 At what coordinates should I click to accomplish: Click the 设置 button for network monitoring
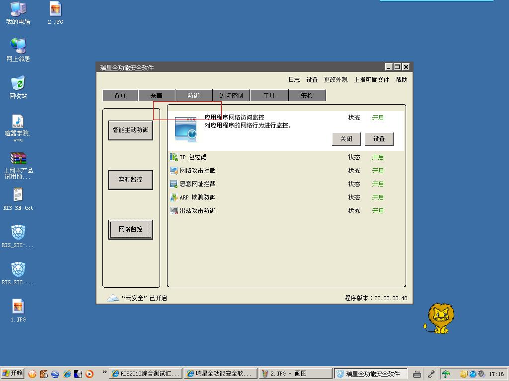379,139
